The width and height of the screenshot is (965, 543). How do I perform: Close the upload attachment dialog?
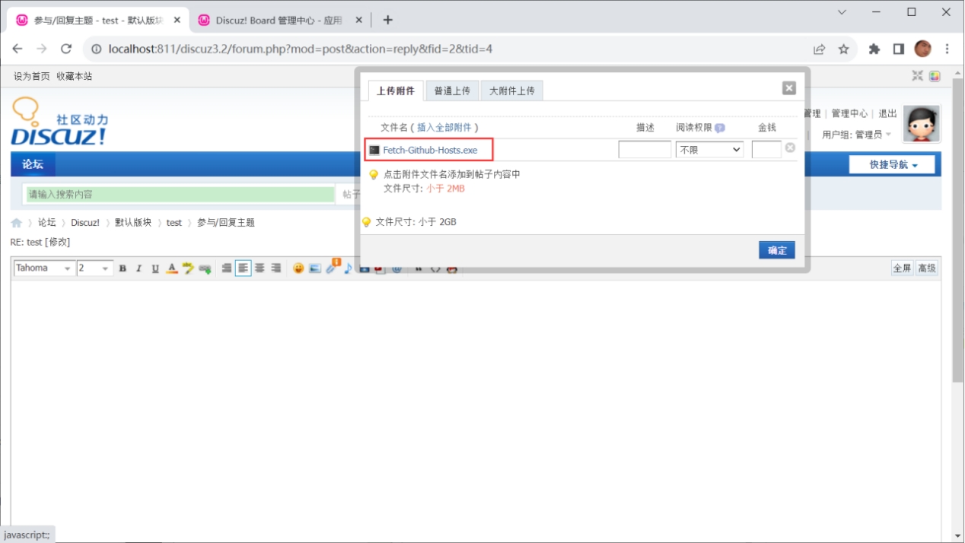789,88
